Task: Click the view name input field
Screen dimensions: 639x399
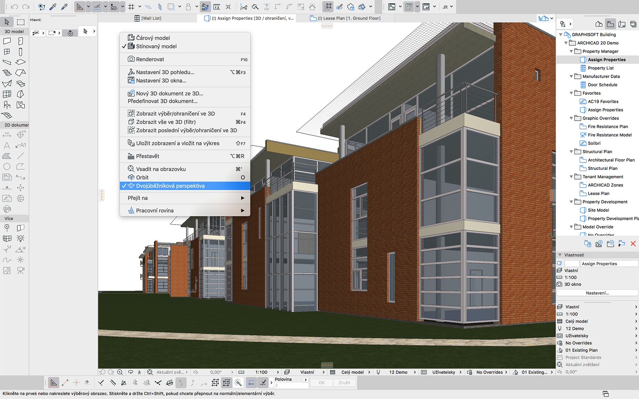Action: coord(609,264)
